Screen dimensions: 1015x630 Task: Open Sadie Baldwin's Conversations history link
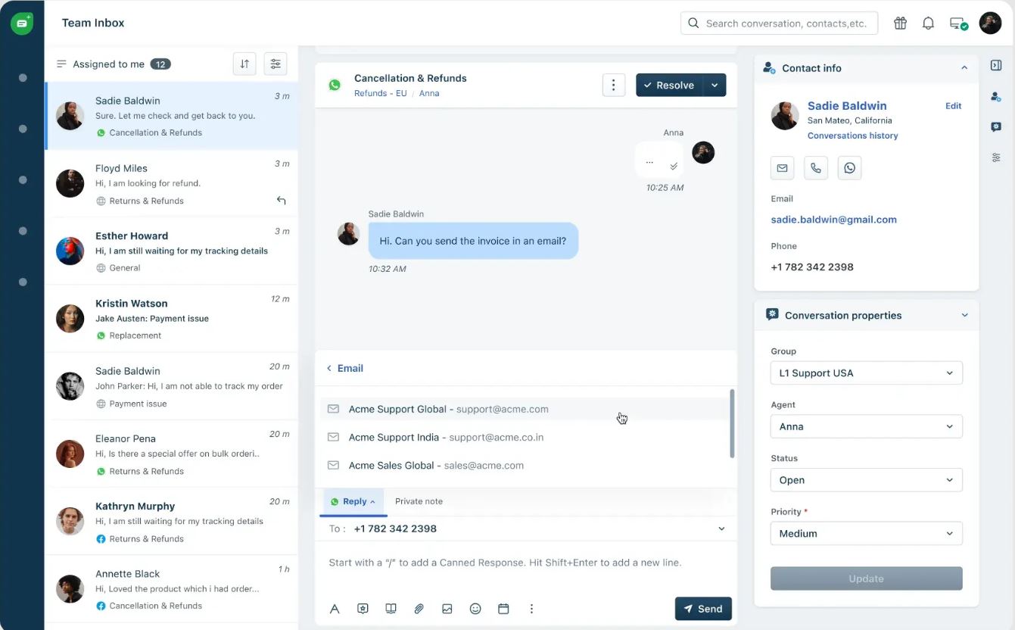(852, 135)
